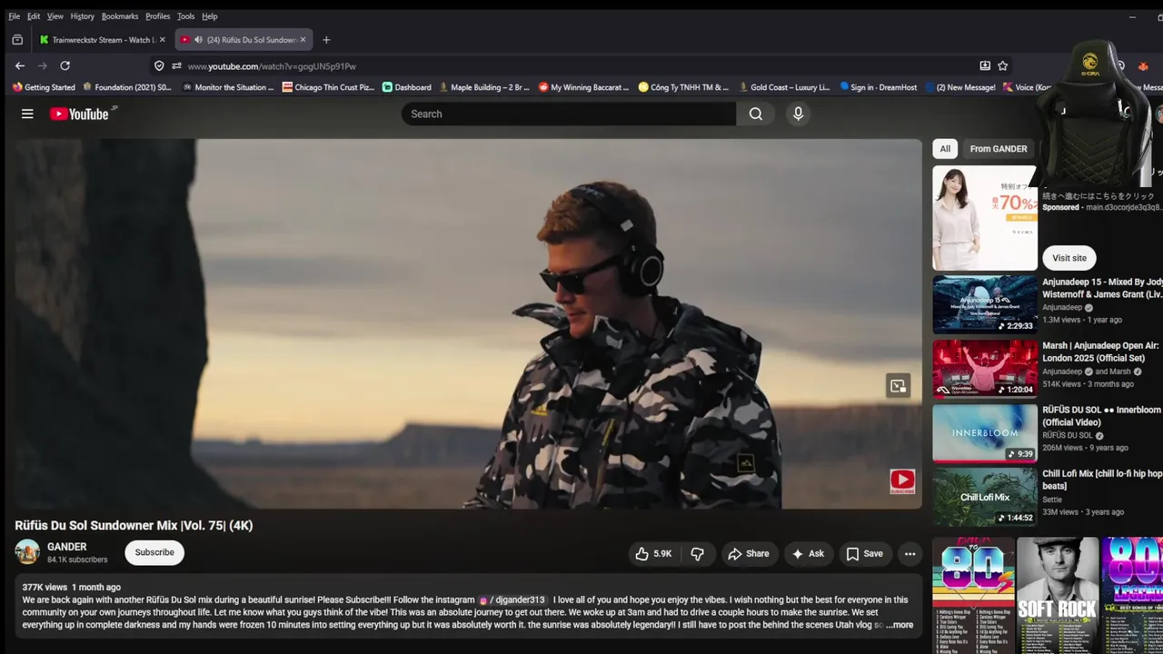Click the video title text
Viewport: 1163px width, 654px height.
pyautogui.click(x=134, y=525)
